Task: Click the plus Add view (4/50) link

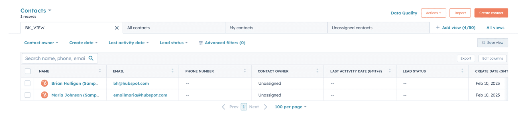Action: click(x=455, y=28)
